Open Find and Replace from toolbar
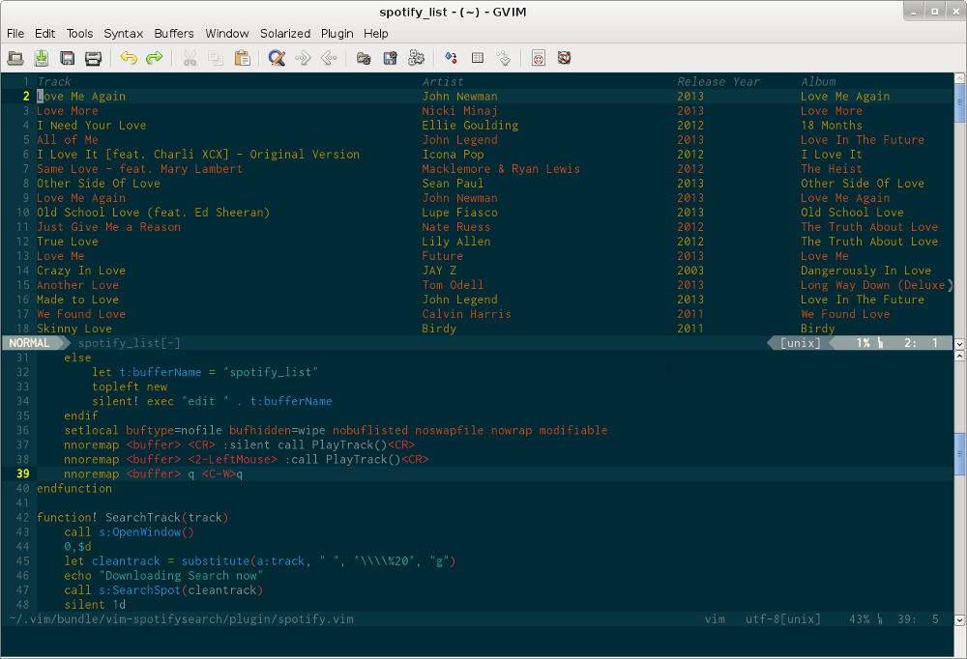 pos(277,58)
